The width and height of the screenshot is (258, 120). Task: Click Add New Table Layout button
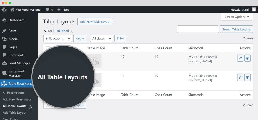coord(95,21)
